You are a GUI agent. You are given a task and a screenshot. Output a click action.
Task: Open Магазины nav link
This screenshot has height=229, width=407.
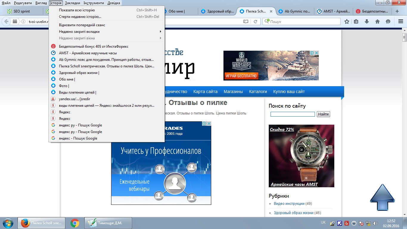click(x=233, y=92)
